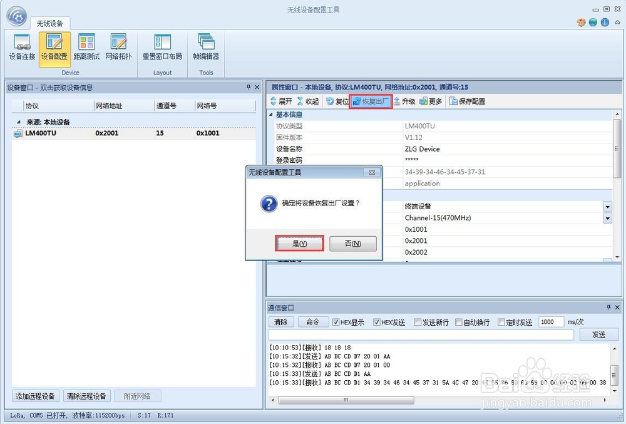The height and width of the screenshot is (424, 626).
Task: Switch to the 无线设备 ribbon tab
Action: (50, 24)
